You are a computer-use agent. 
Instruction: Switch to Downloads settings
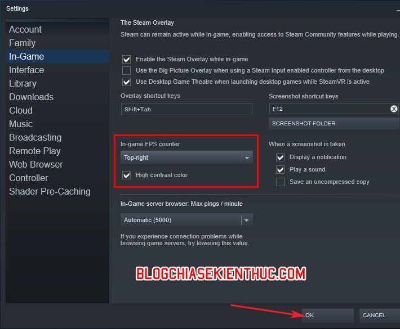coord(57,97)
